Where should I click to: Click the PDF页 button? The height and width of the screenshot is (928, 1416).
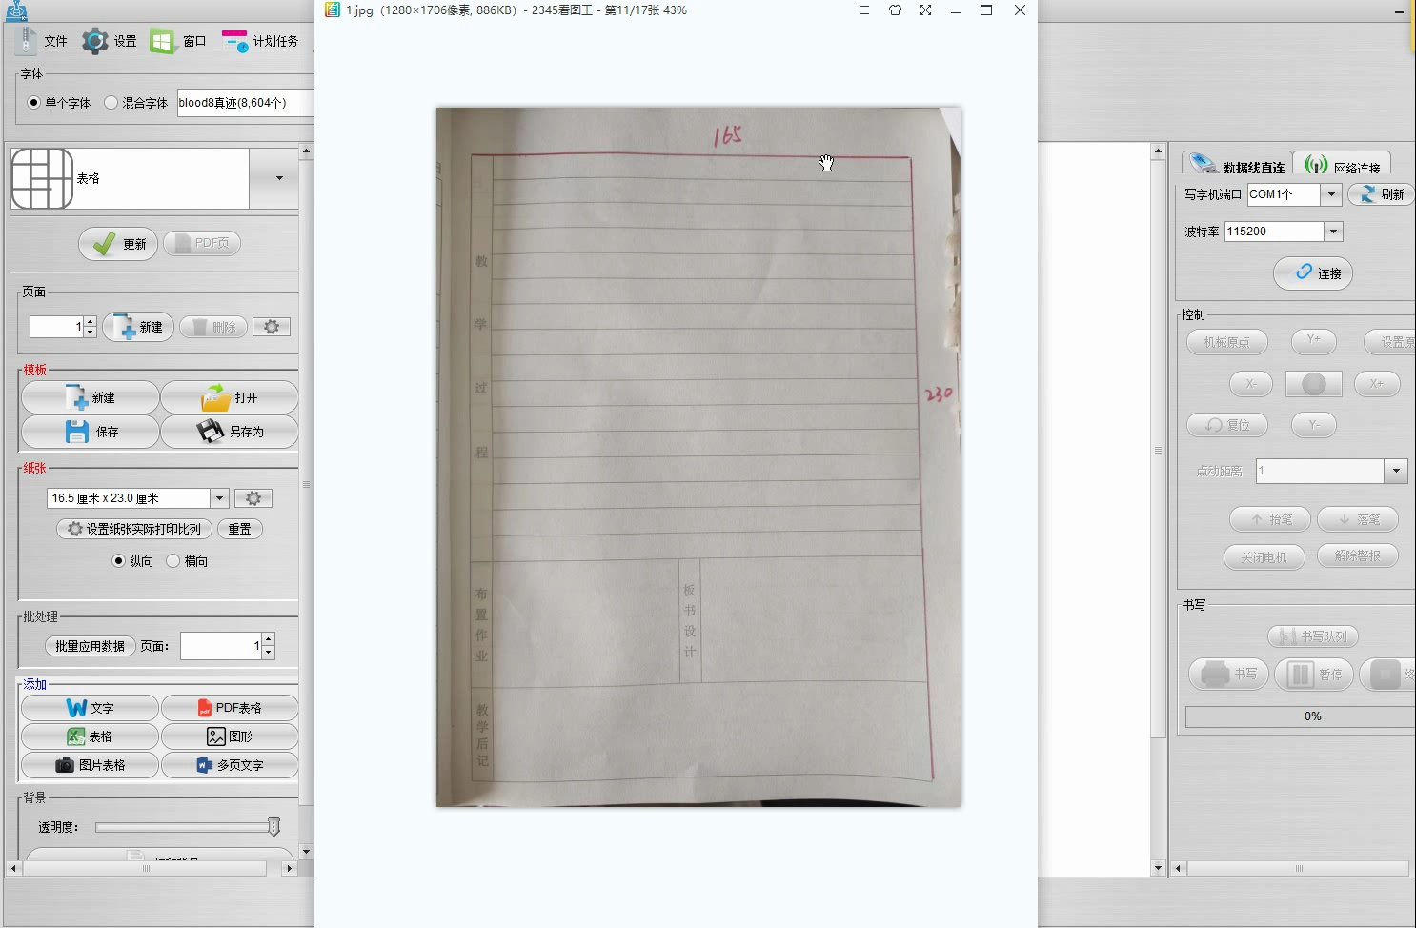tap(202, 244)
